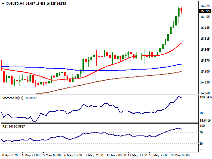
Task: Click the RSI 0 scale label
Action: [200, 150]
